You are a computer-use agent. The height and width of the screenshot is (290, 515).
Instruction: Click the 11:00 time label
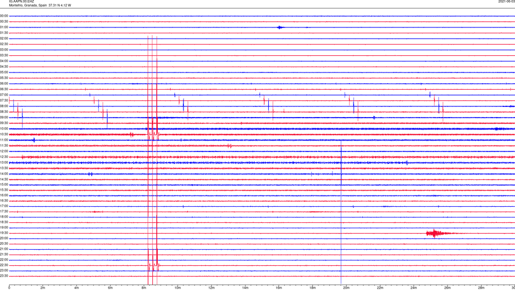point(4,140)
